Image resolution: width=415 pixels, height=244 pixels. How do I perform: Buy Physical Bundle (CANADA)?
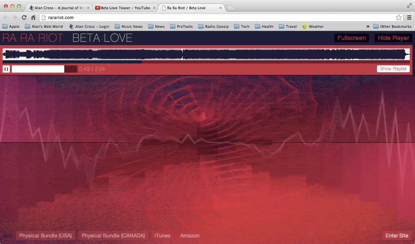[113, 235]
